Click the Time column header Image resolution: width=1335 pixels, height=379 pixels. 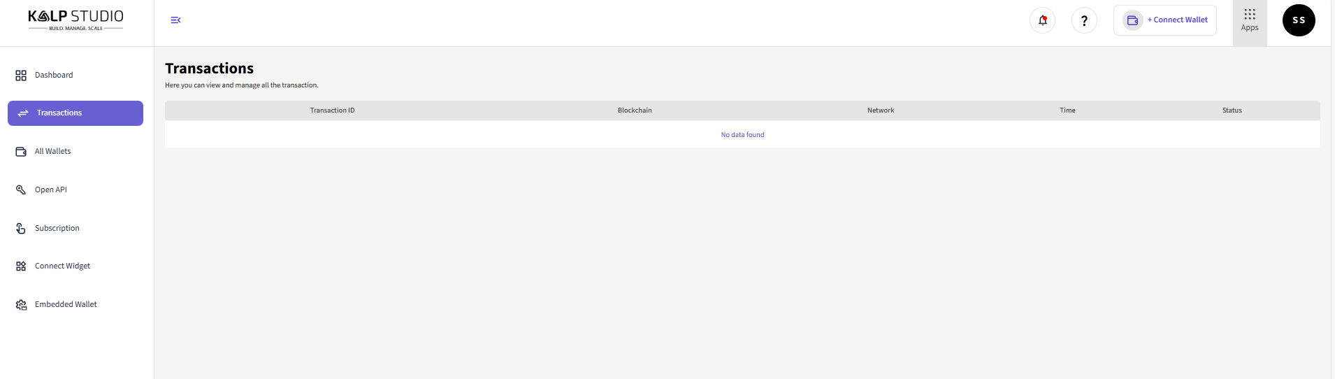pyautogui.click(x=1067, y=110)
